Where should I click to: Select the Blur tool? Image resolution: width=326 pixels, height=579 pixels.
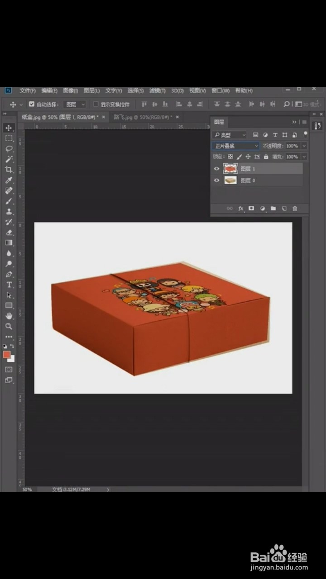pyautogui.click(x=9, y=253)
